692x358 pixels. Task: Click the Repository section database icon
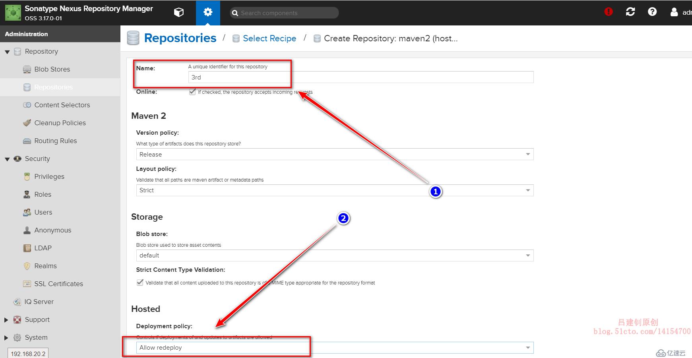(x=17, y=52)
